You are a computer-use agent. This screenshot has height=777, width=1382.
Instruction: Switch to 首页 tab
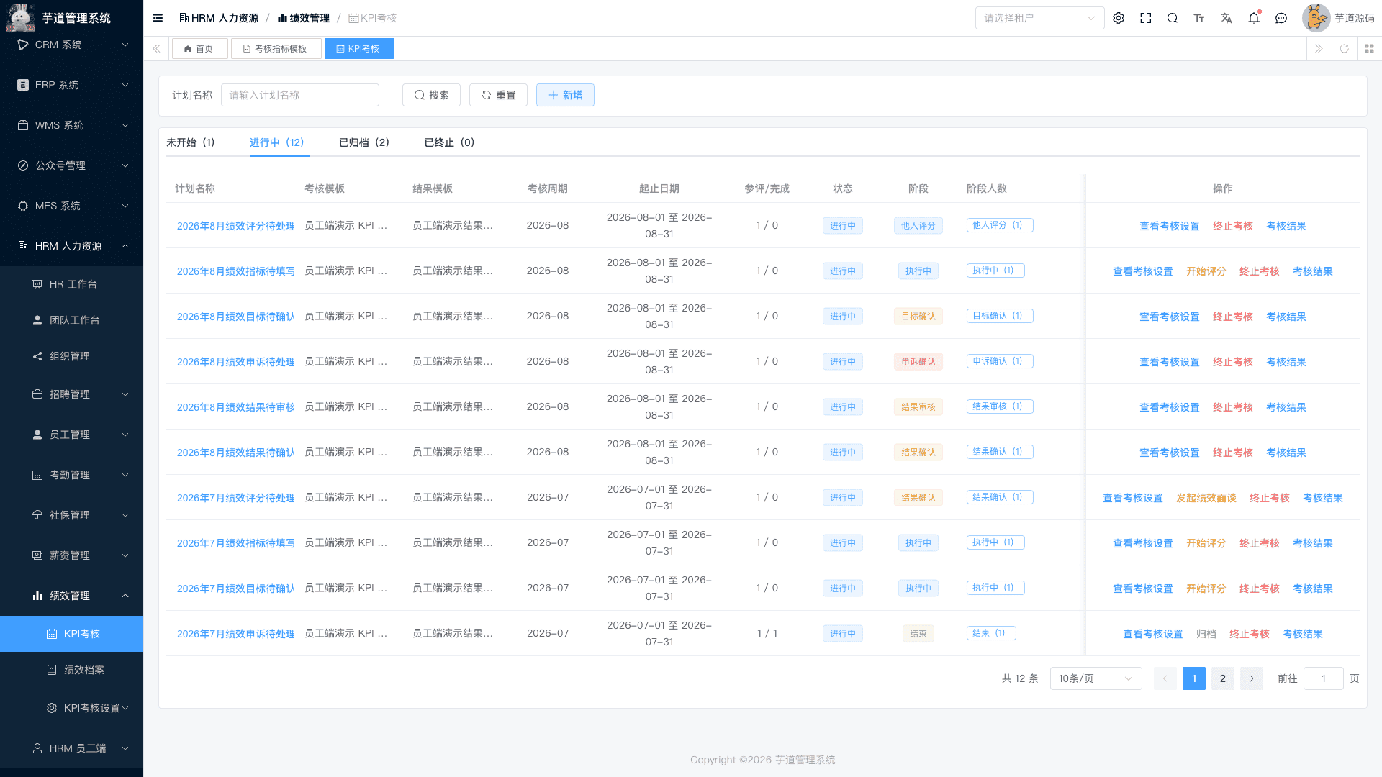pos(199,49)
